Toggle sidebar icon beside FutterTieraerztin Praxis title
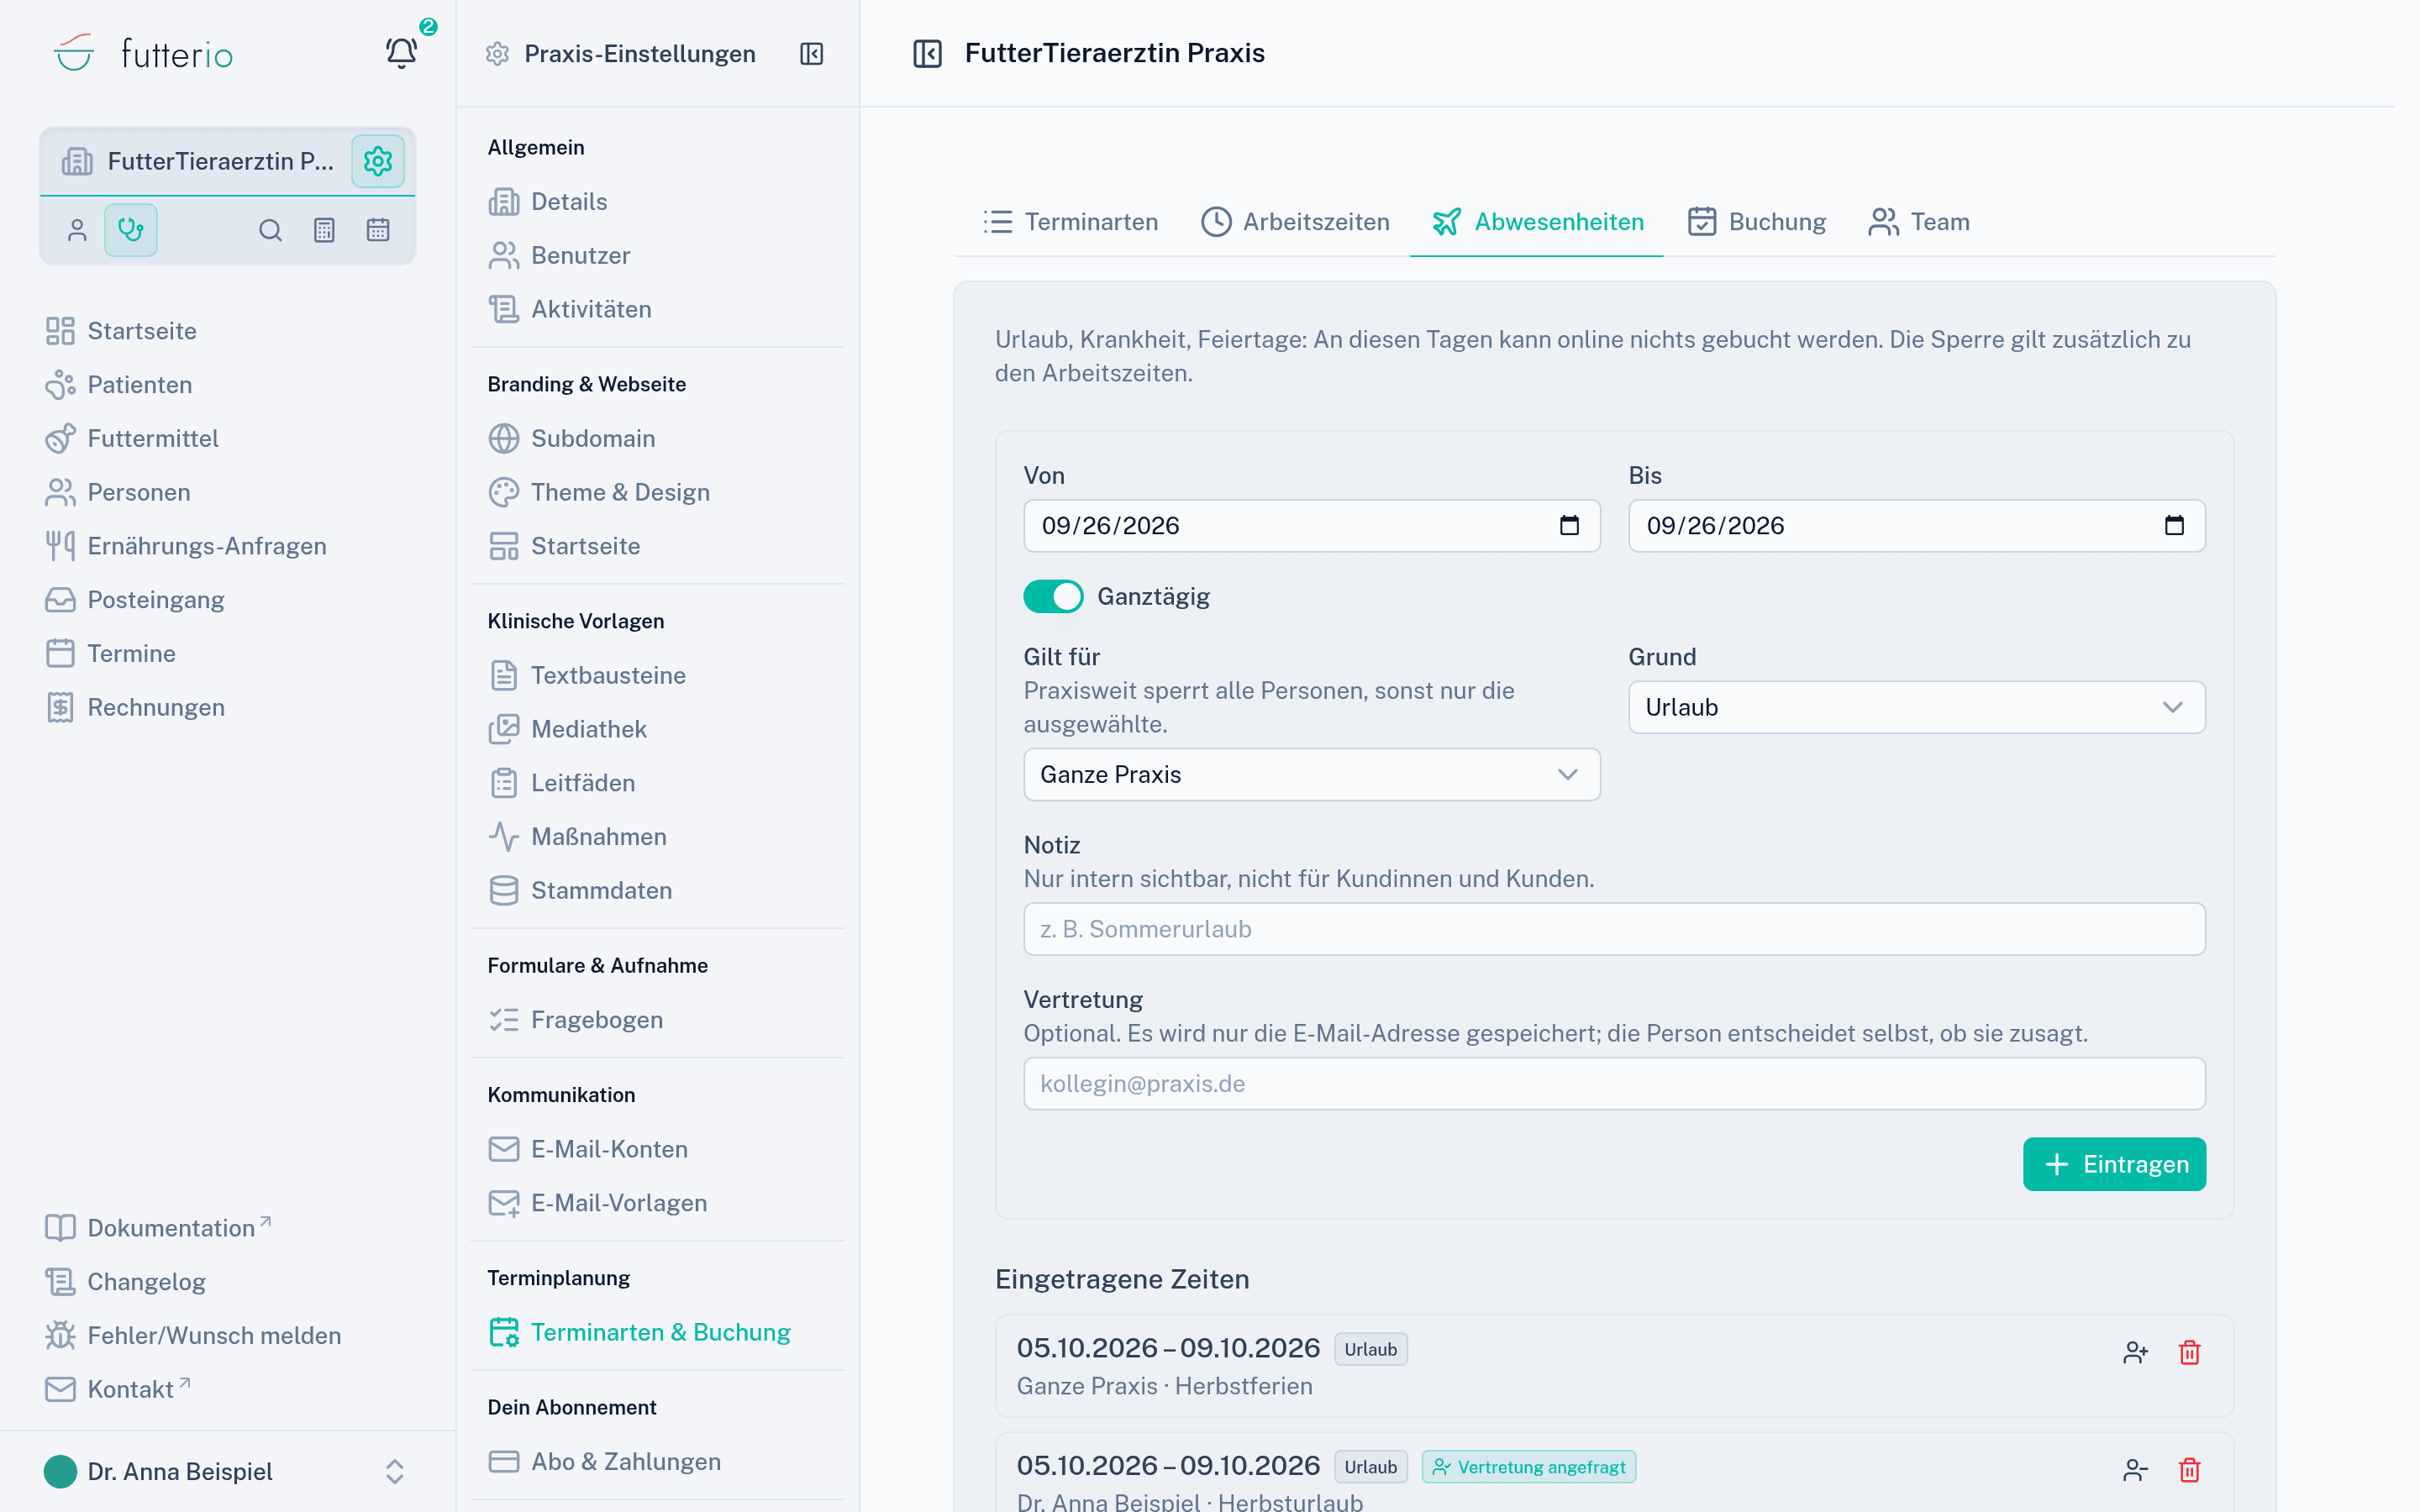Viewport: 2420px width, 1512px height. [x=927, y=53]
